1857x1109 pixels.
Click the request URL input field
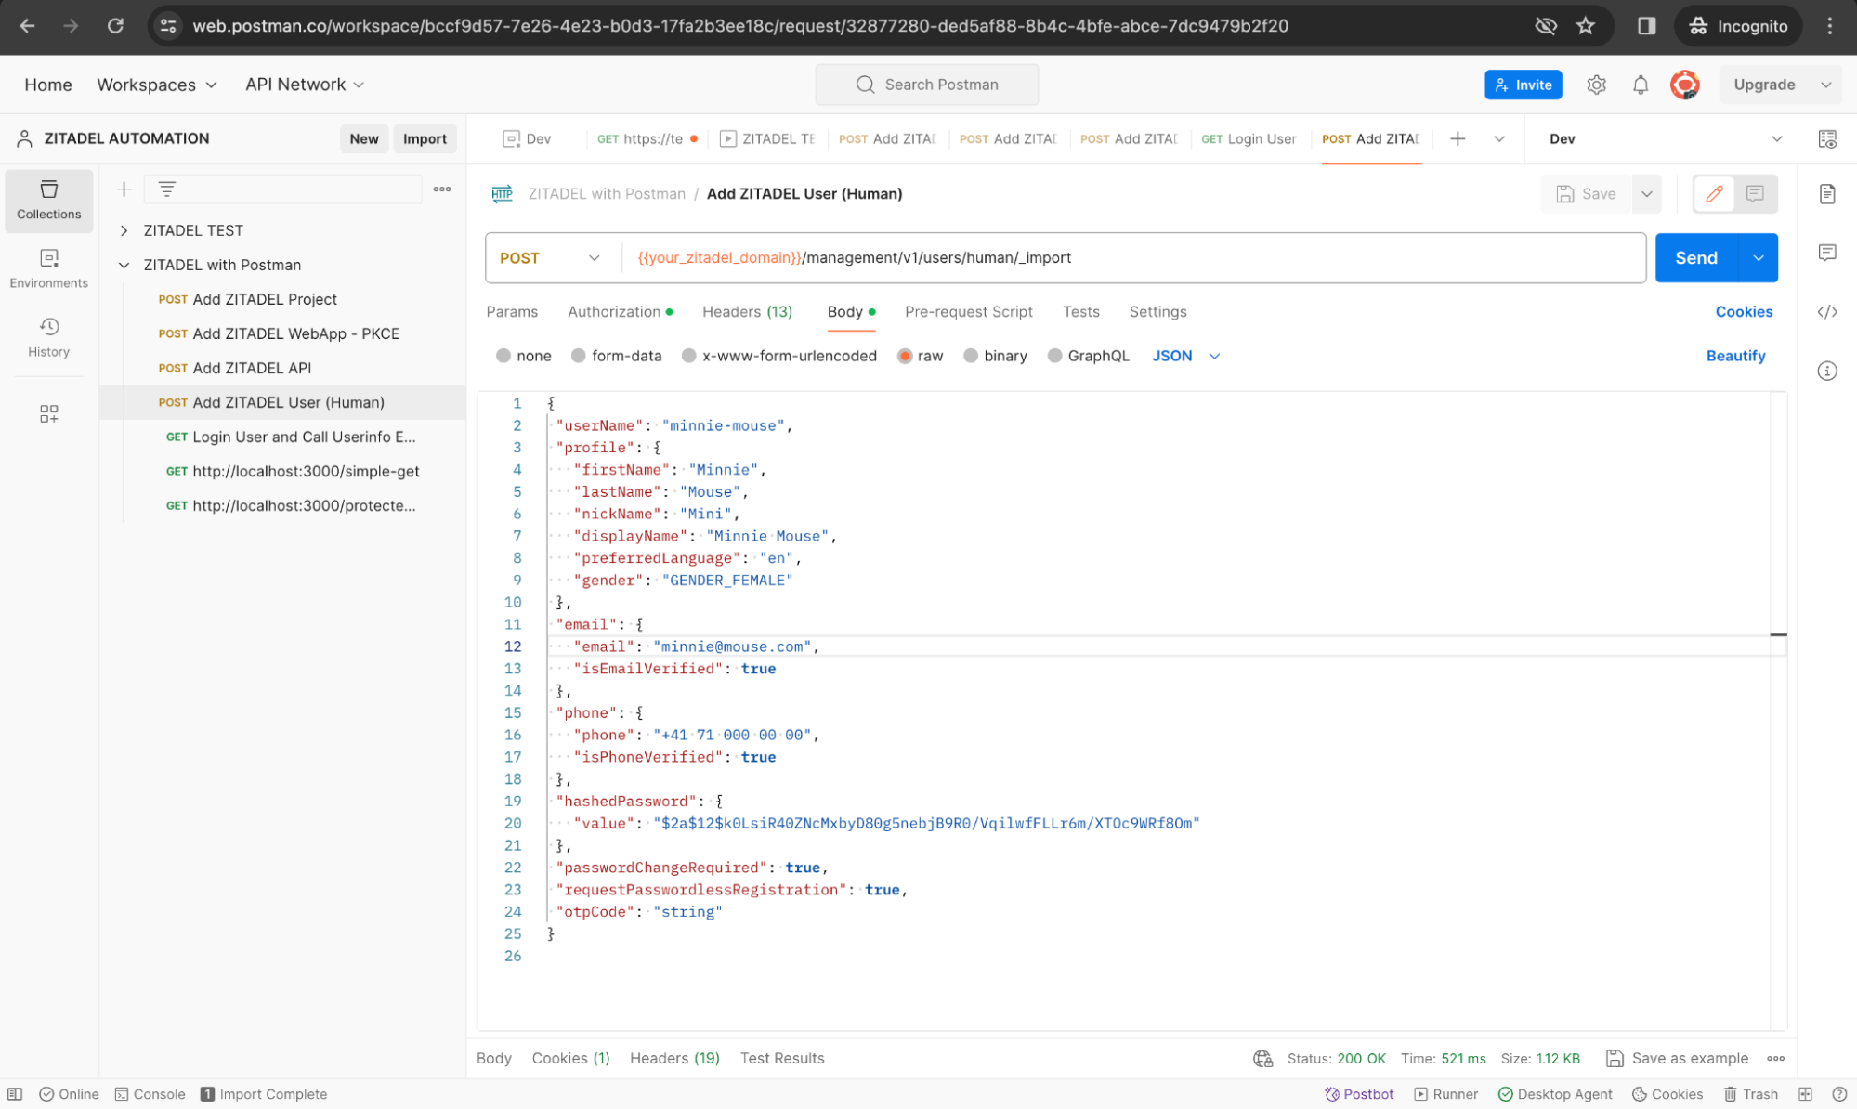pyautogui.click(x=1133, y=257)
